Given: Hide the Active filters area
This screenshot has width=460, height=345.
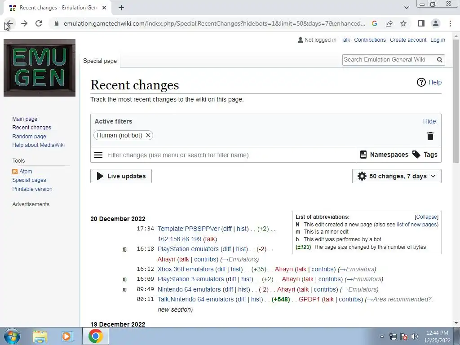Looking at the screenshot, I should (x=429, y=121).
